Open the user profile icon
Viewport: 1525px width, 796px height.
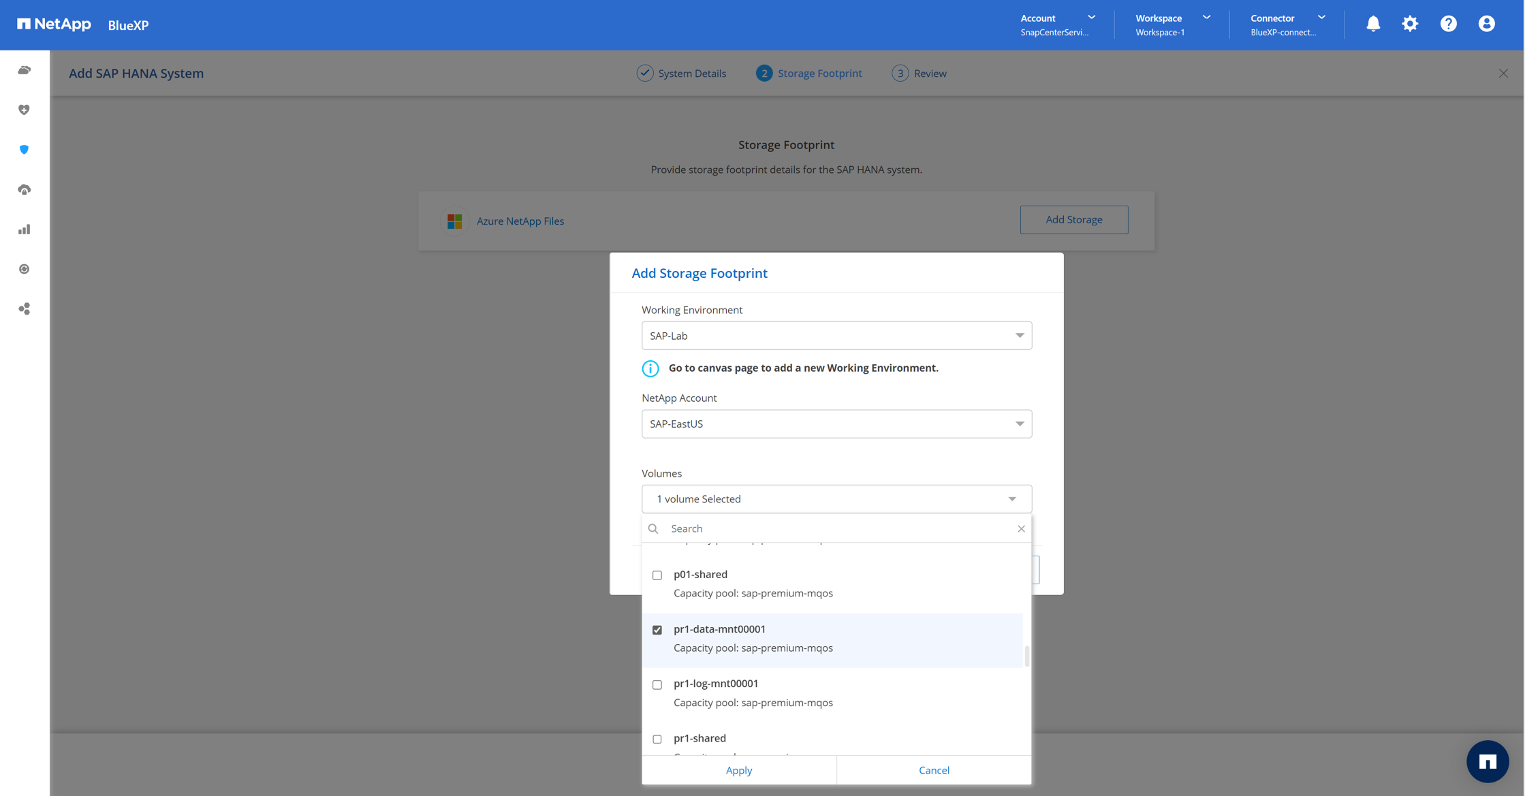pos(1486,24)
